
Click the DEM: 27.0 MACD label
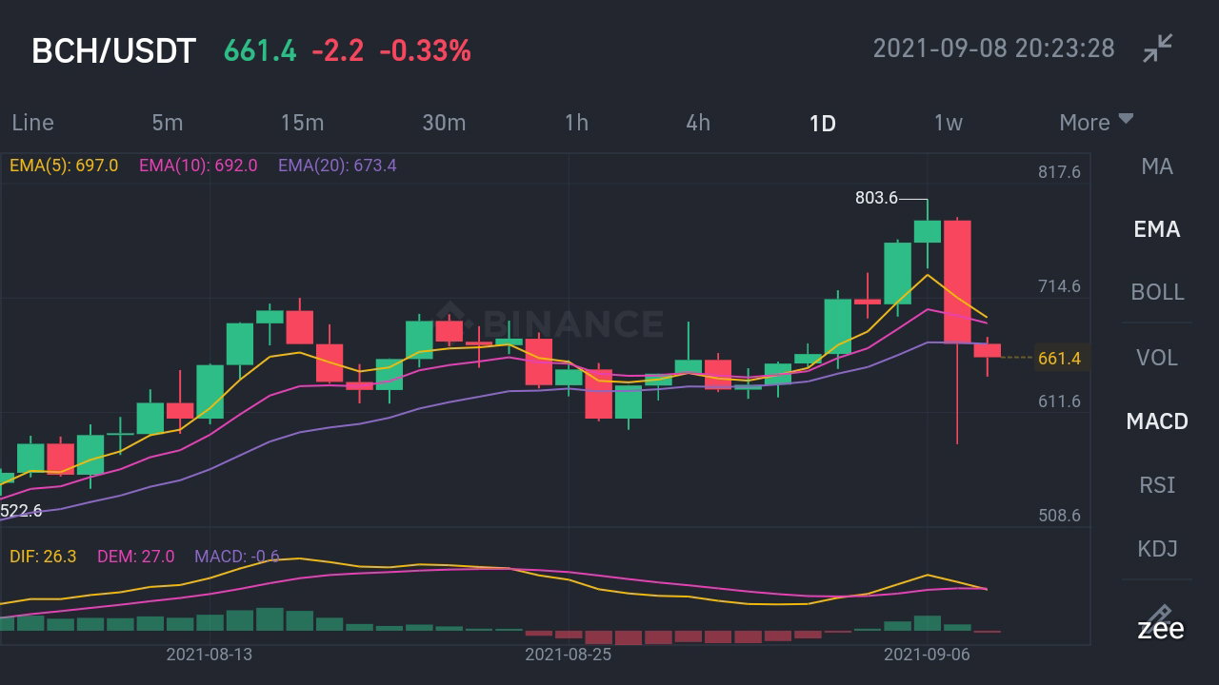135,556
